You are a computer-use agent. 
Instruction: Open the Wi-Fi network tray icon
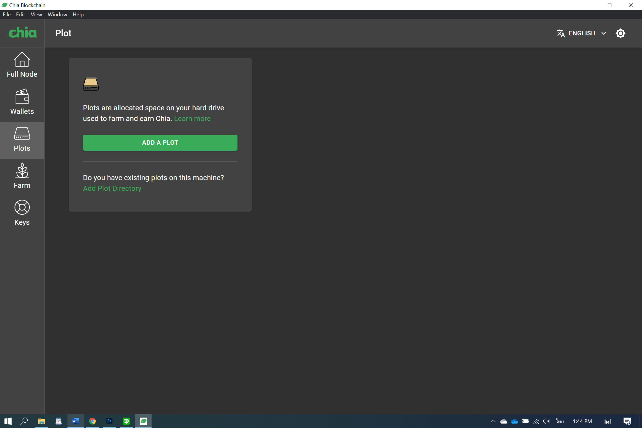536,421
